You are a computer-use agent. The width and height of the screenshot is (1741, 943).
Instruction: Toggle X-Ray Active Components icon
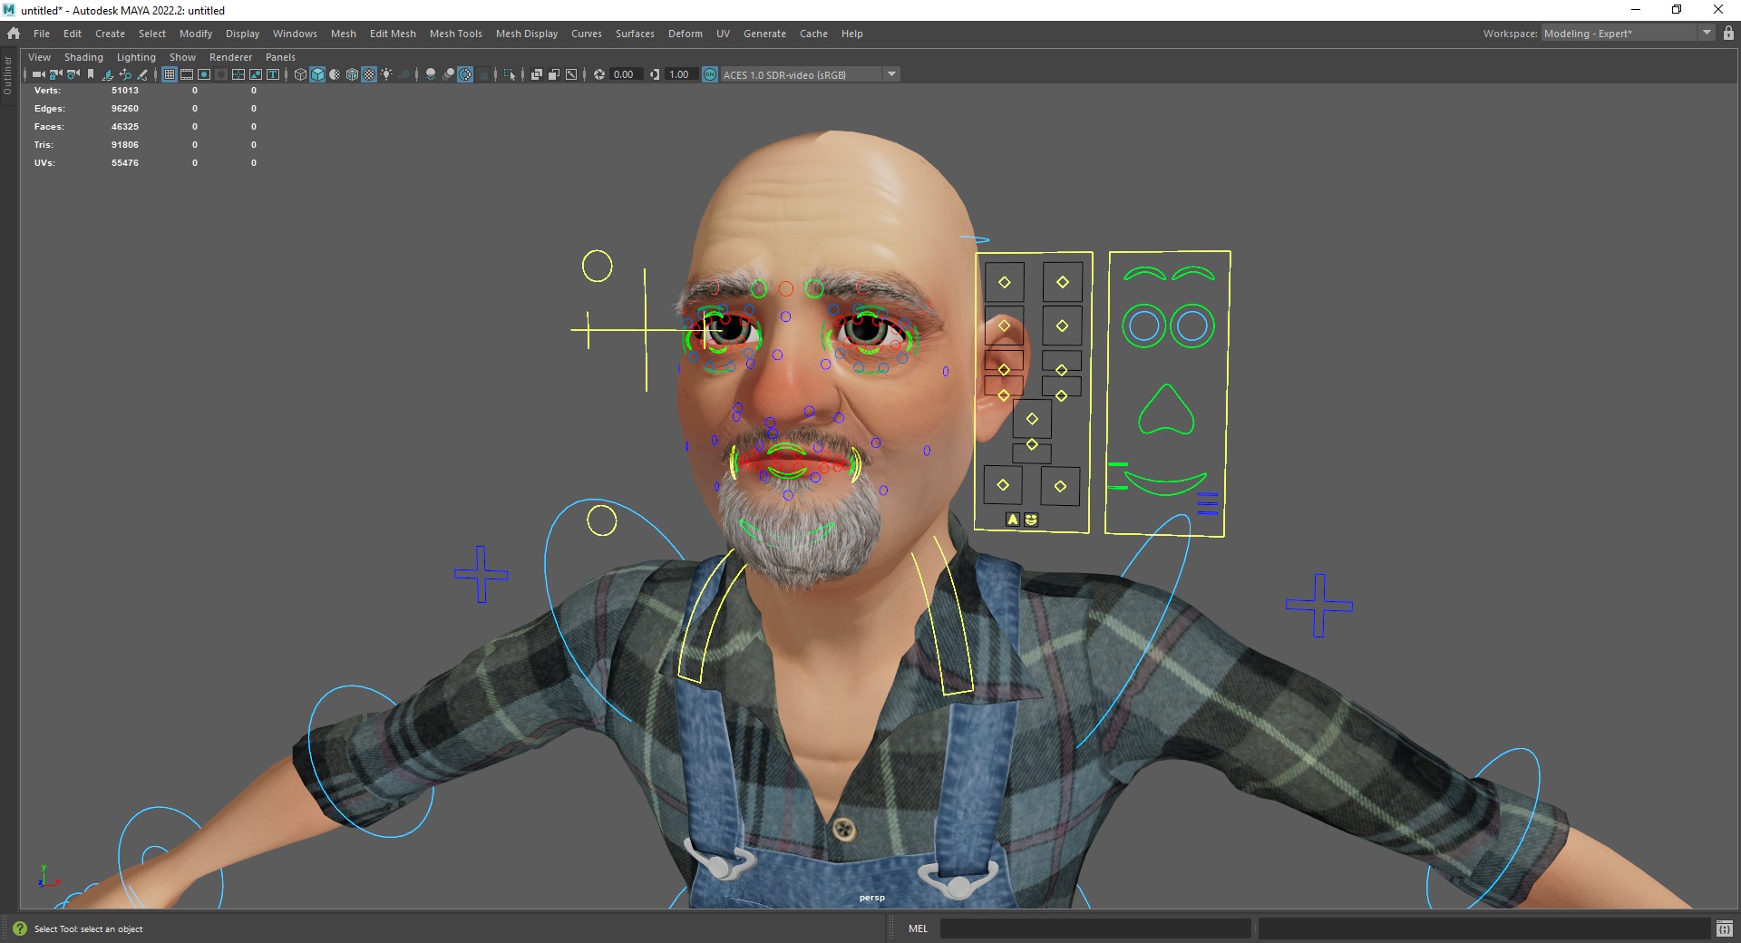pyautogui.click(x=554, y=74)
